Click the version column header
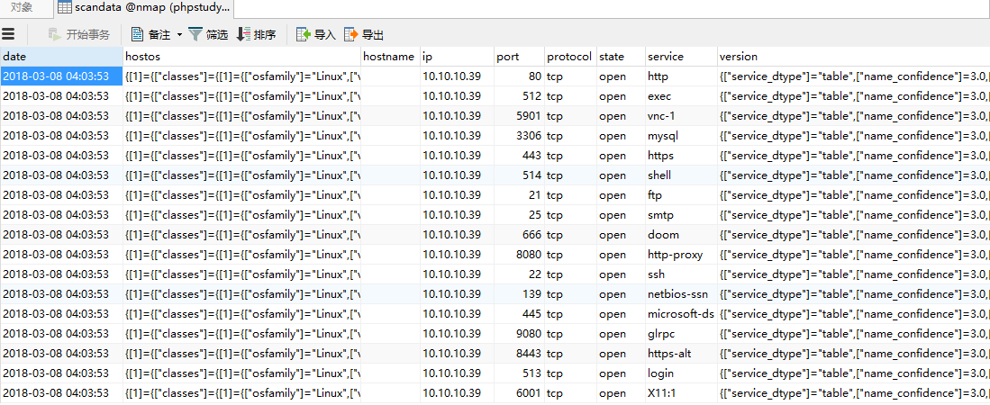Image resolution: width=990 pixels, height=405 pixels. [x=852, y=56]
